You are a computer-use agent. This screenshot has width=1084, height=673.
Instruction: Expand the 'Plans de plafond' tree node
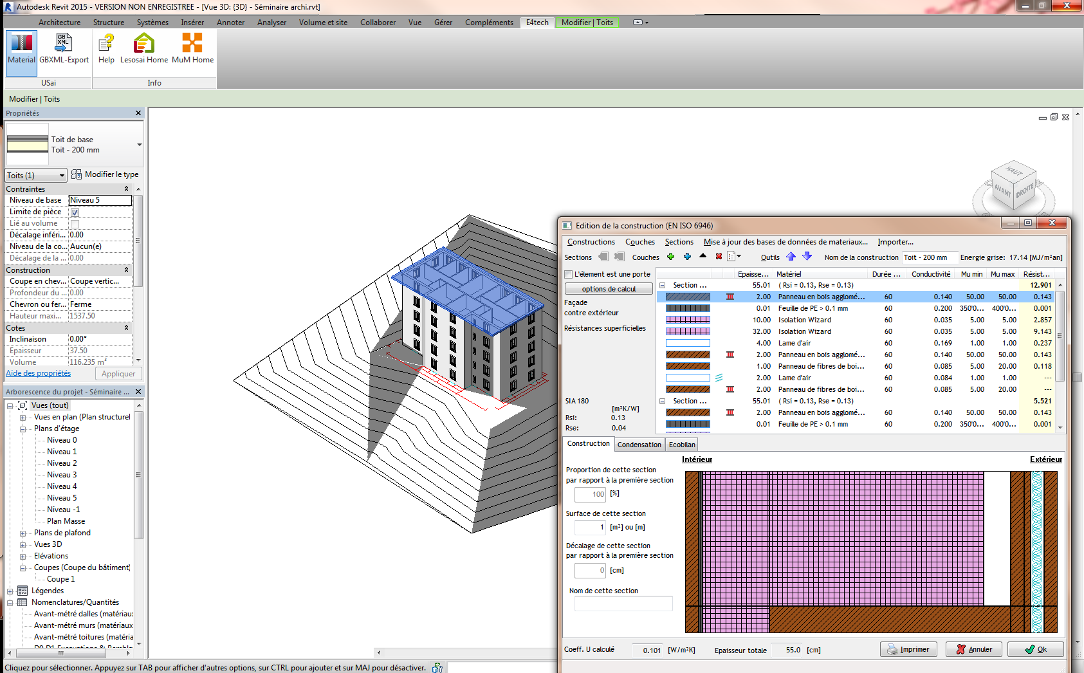point(23,533)
